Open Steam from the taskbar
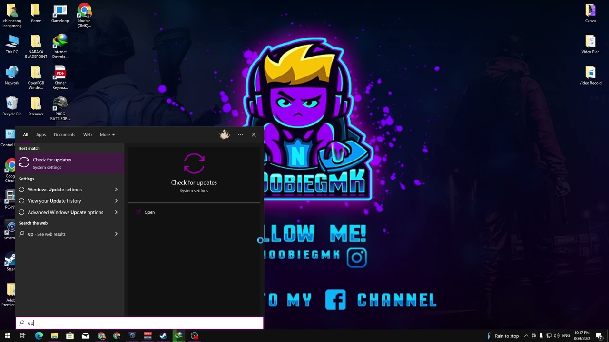This screenshot has height=342, width=609. click(163, 336)
